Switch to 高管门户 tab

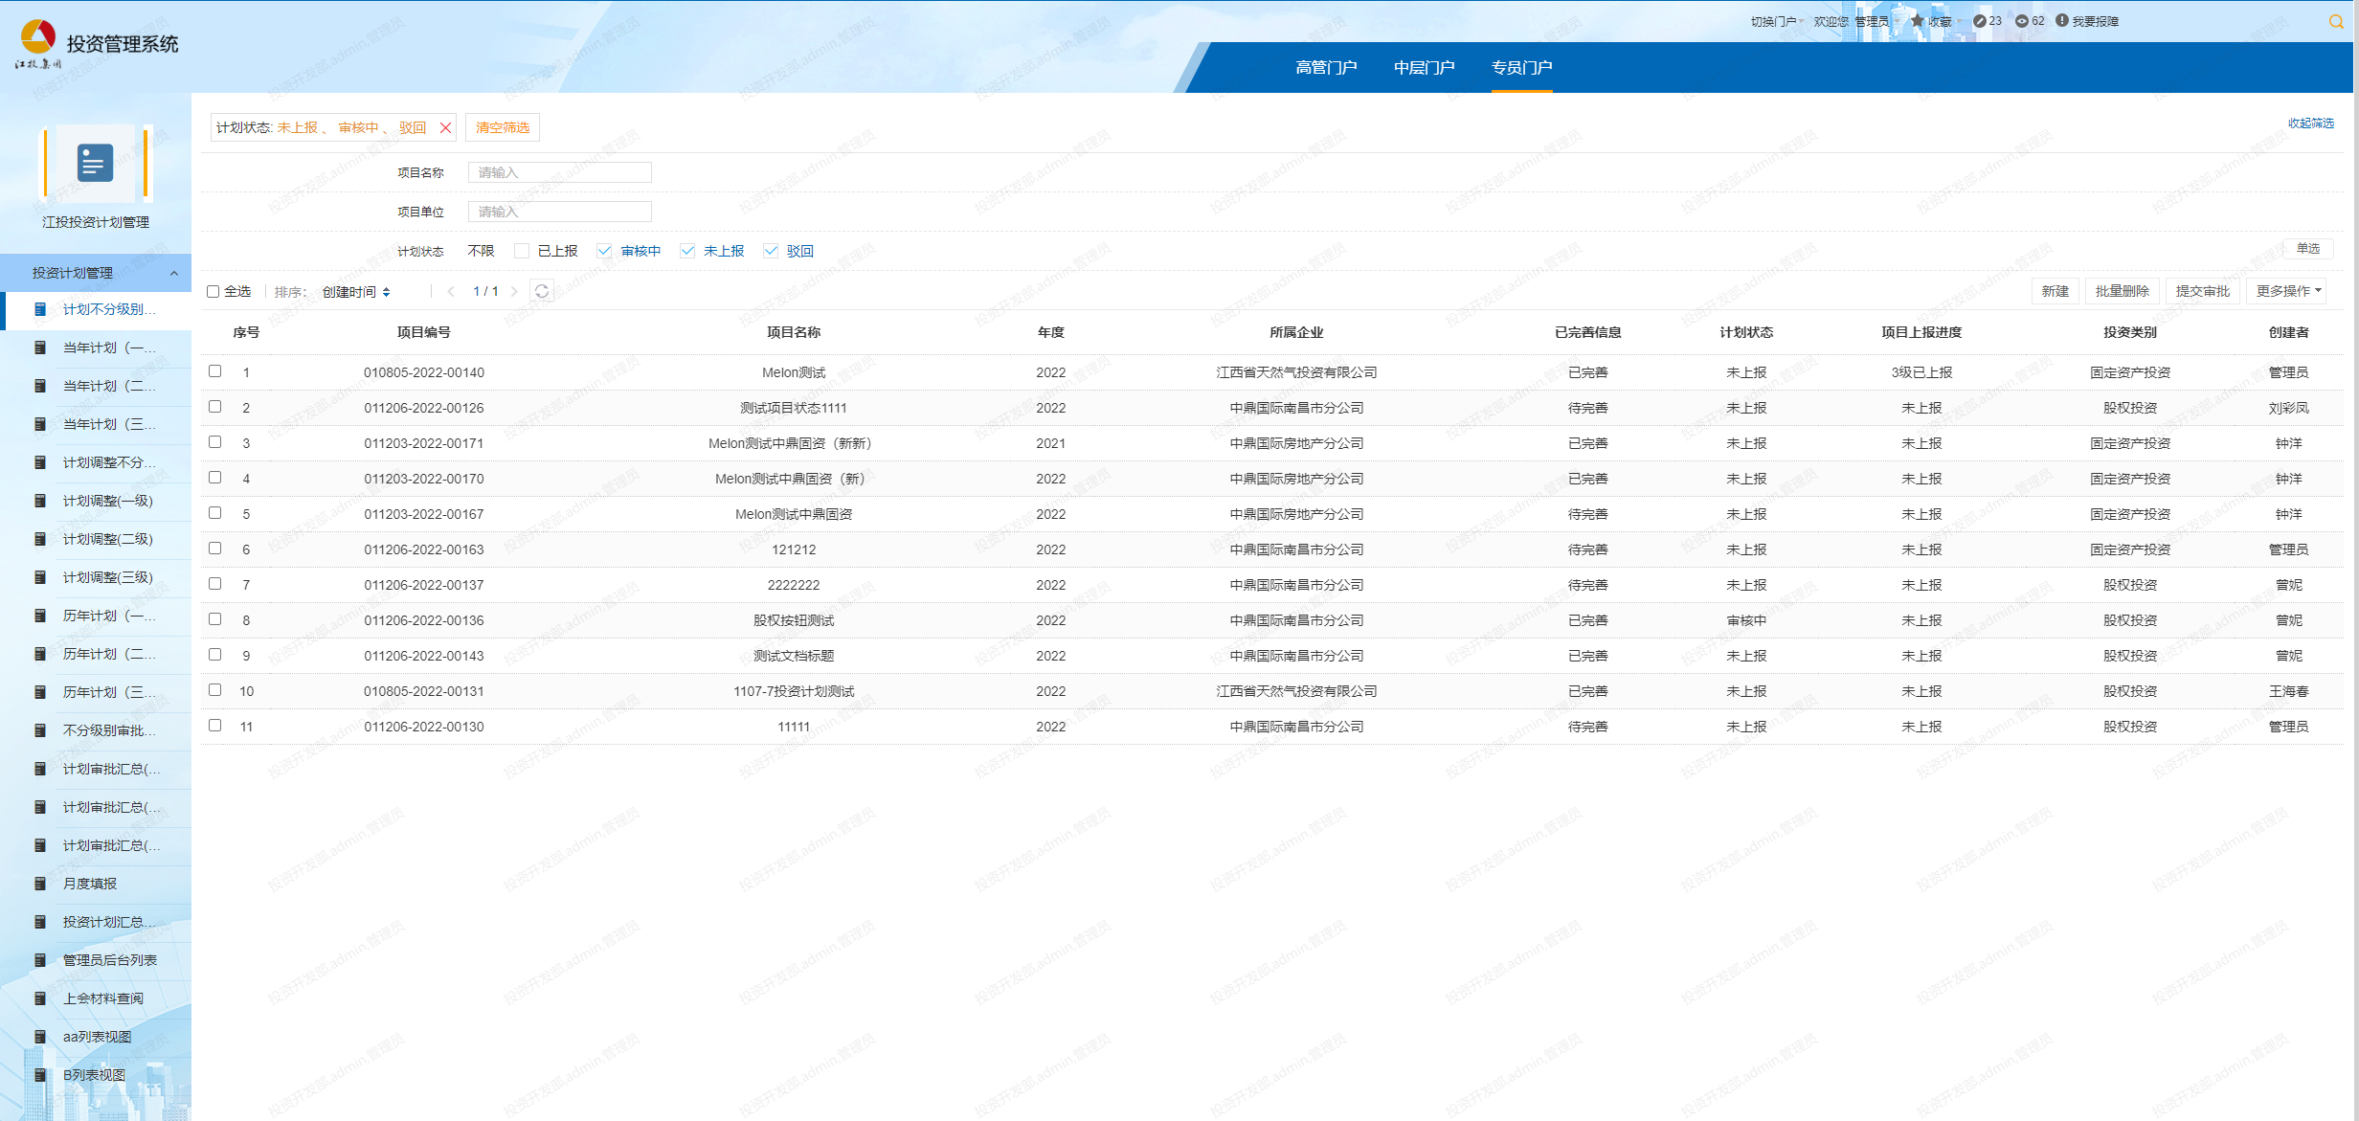point(1326,68)
